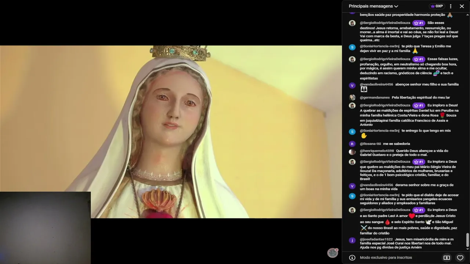Click the message "Querido Deus abençoe a vida do Gabriel Gustavo"

pyautogui.click(x=404, y=153)
